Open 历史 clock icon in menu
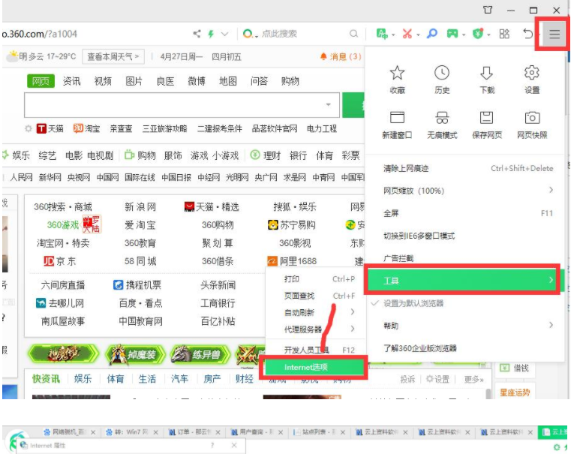 point(442,74)
